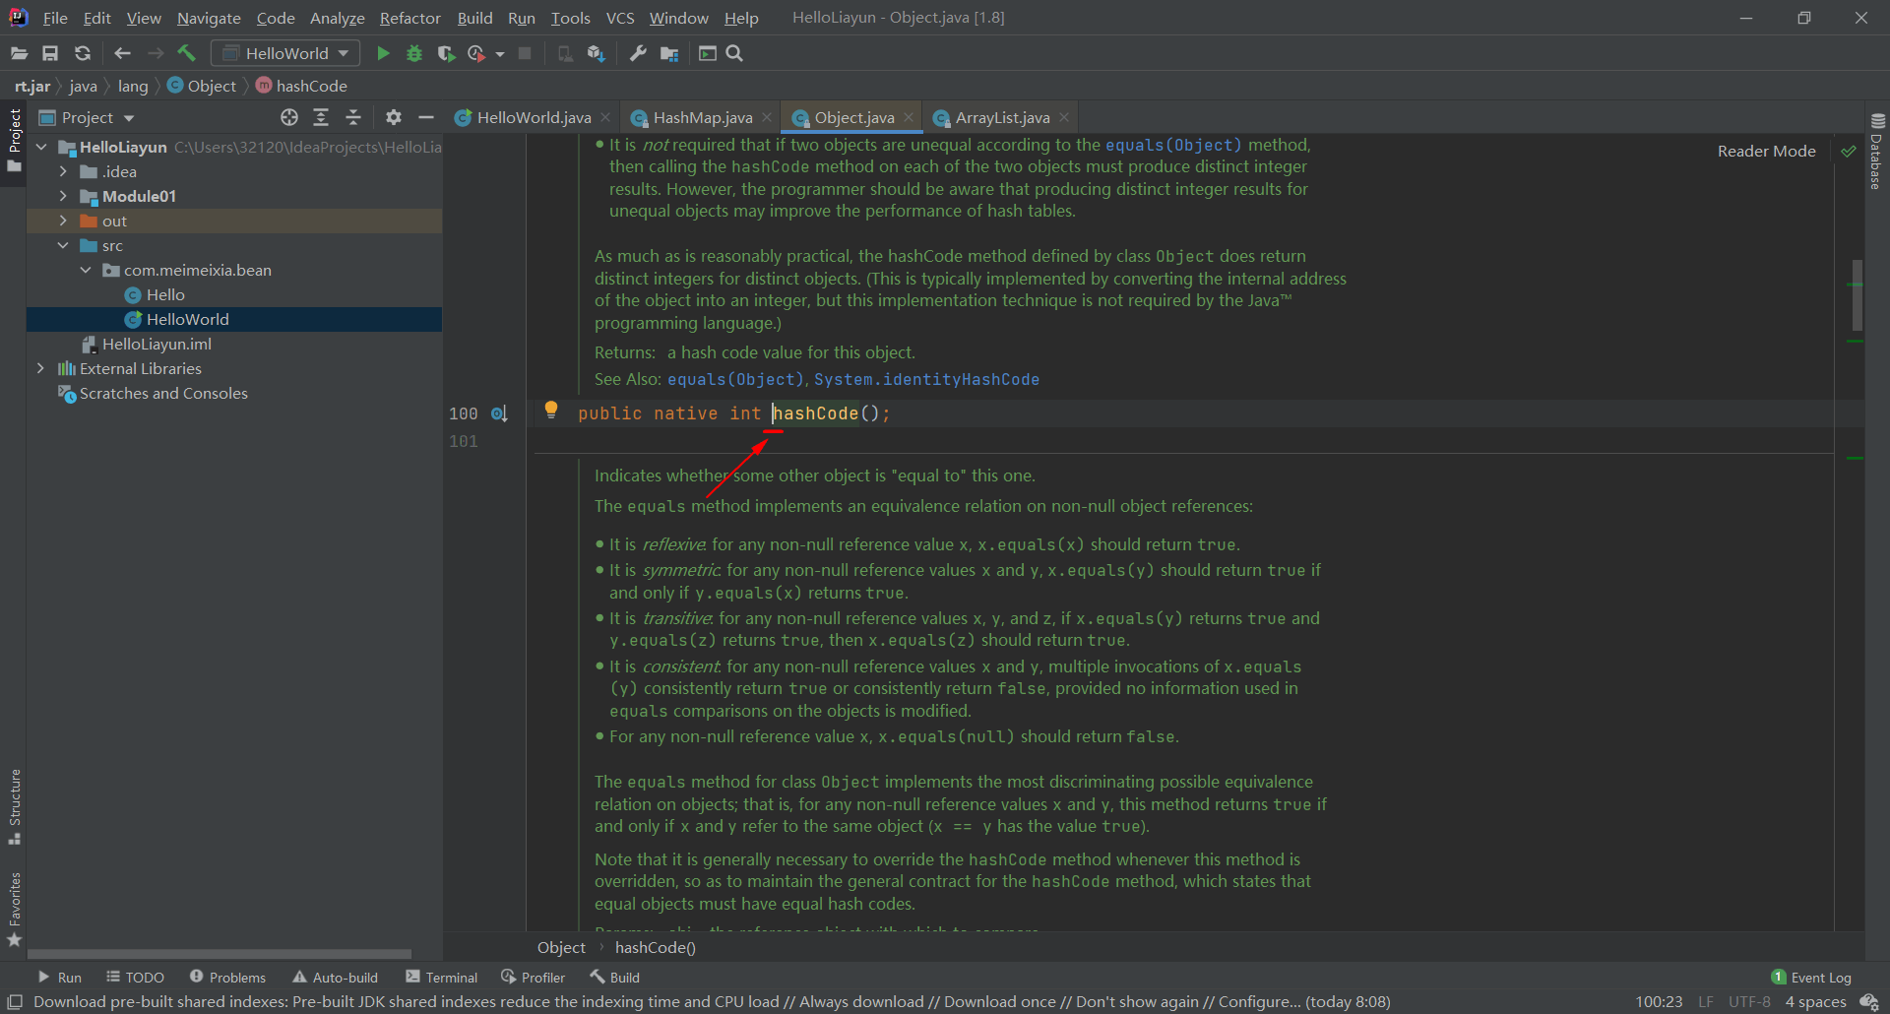Image resolution: width=1890 pixels, height=1014 pixels.
Task: Click the override gutter icon on line 100
Action: point(500,413)
